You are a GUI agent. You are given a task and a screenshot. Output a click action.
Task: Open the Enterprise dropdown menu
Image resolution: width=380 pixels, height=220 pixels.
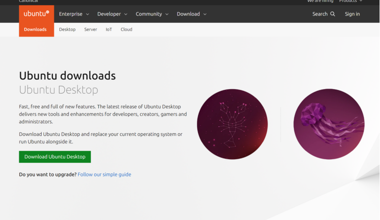click(x=74, y=14)
